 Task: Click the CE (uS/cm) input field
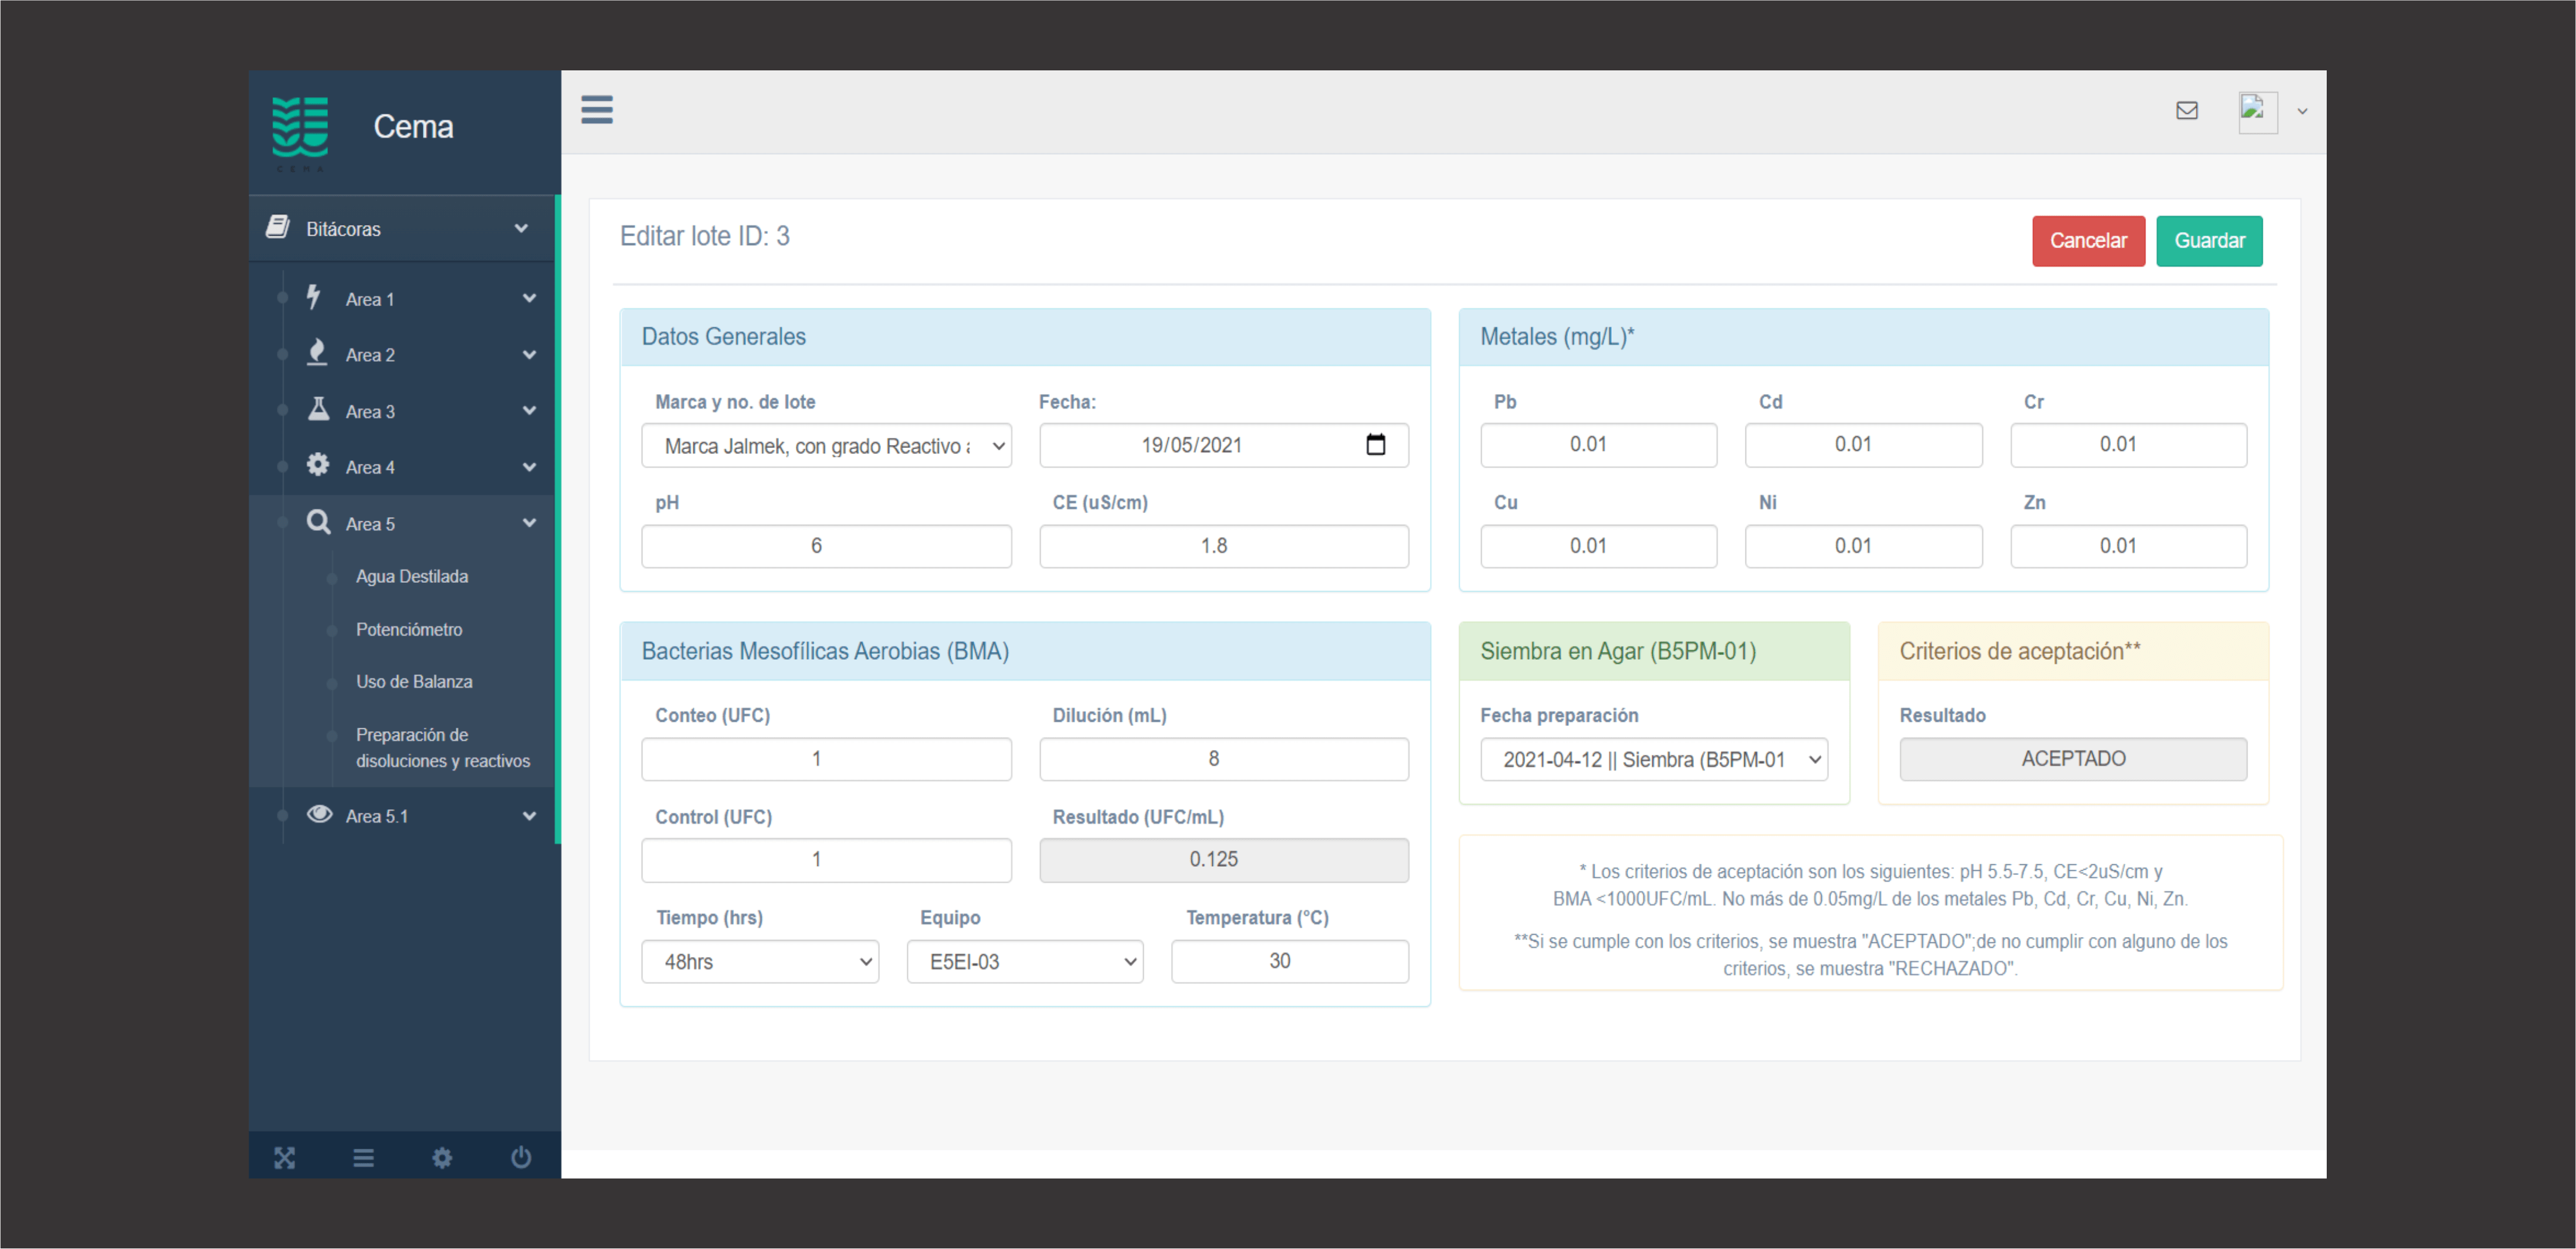pyautogui.click(x=1224, y=546)
